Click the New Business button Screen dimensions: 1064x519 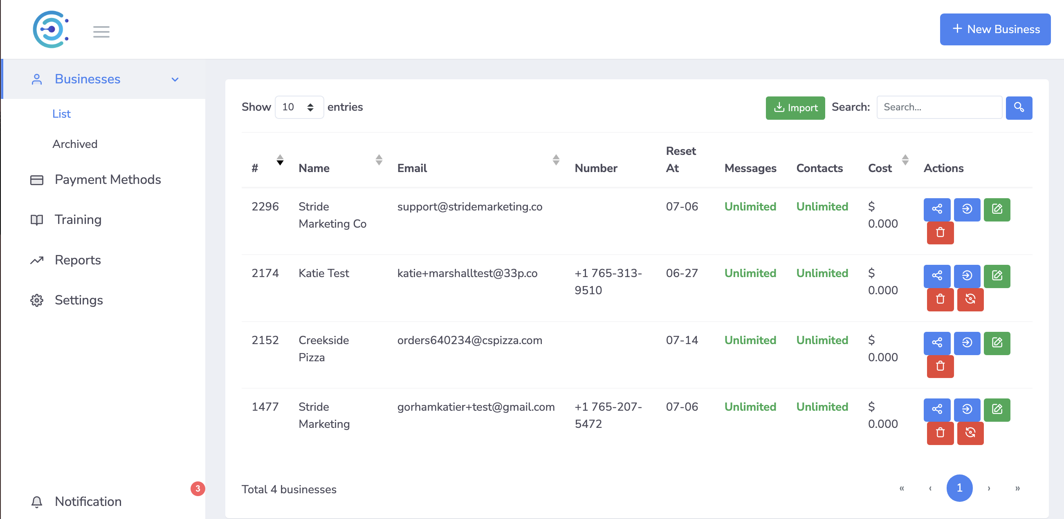click(x=994, y=29)
